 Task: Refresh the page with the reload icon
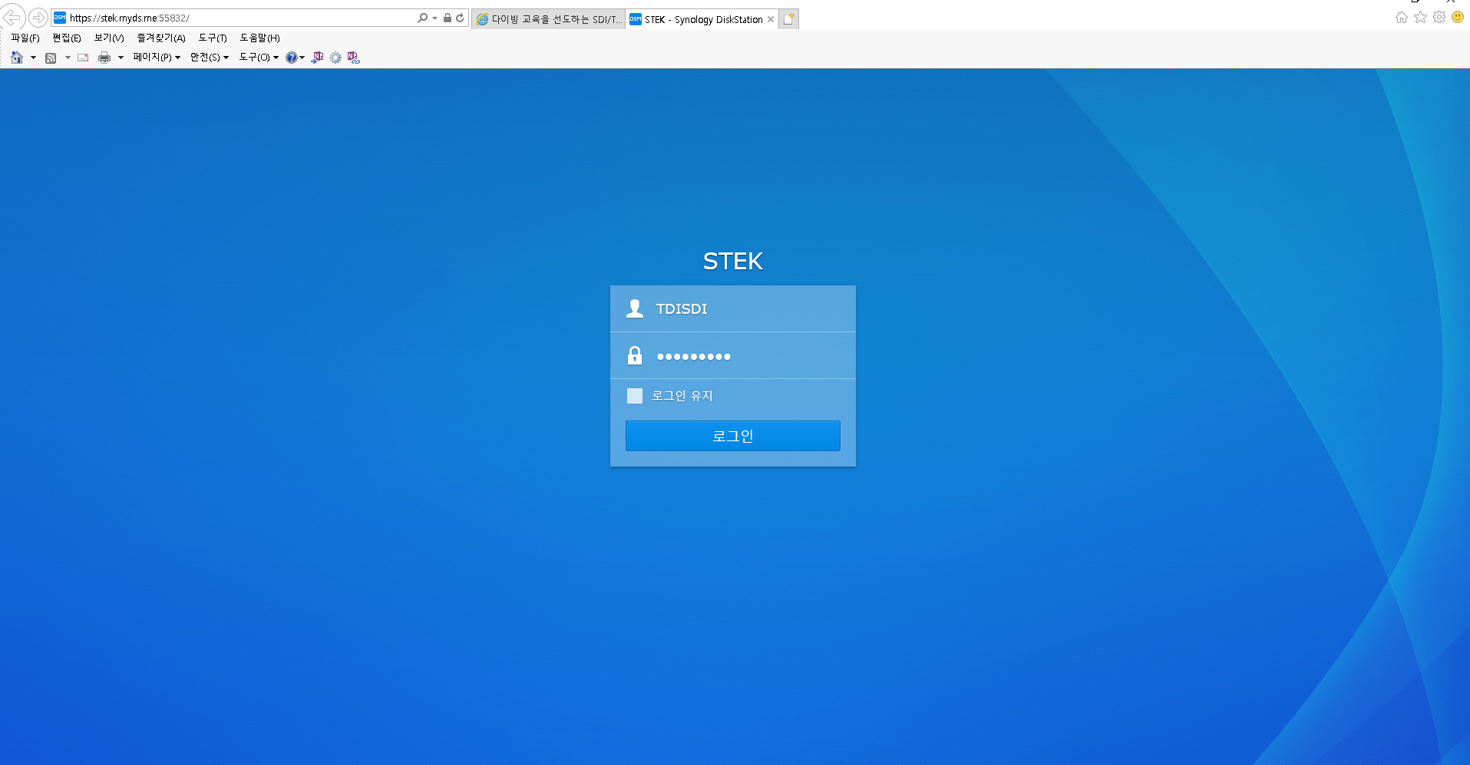(460, 18)
